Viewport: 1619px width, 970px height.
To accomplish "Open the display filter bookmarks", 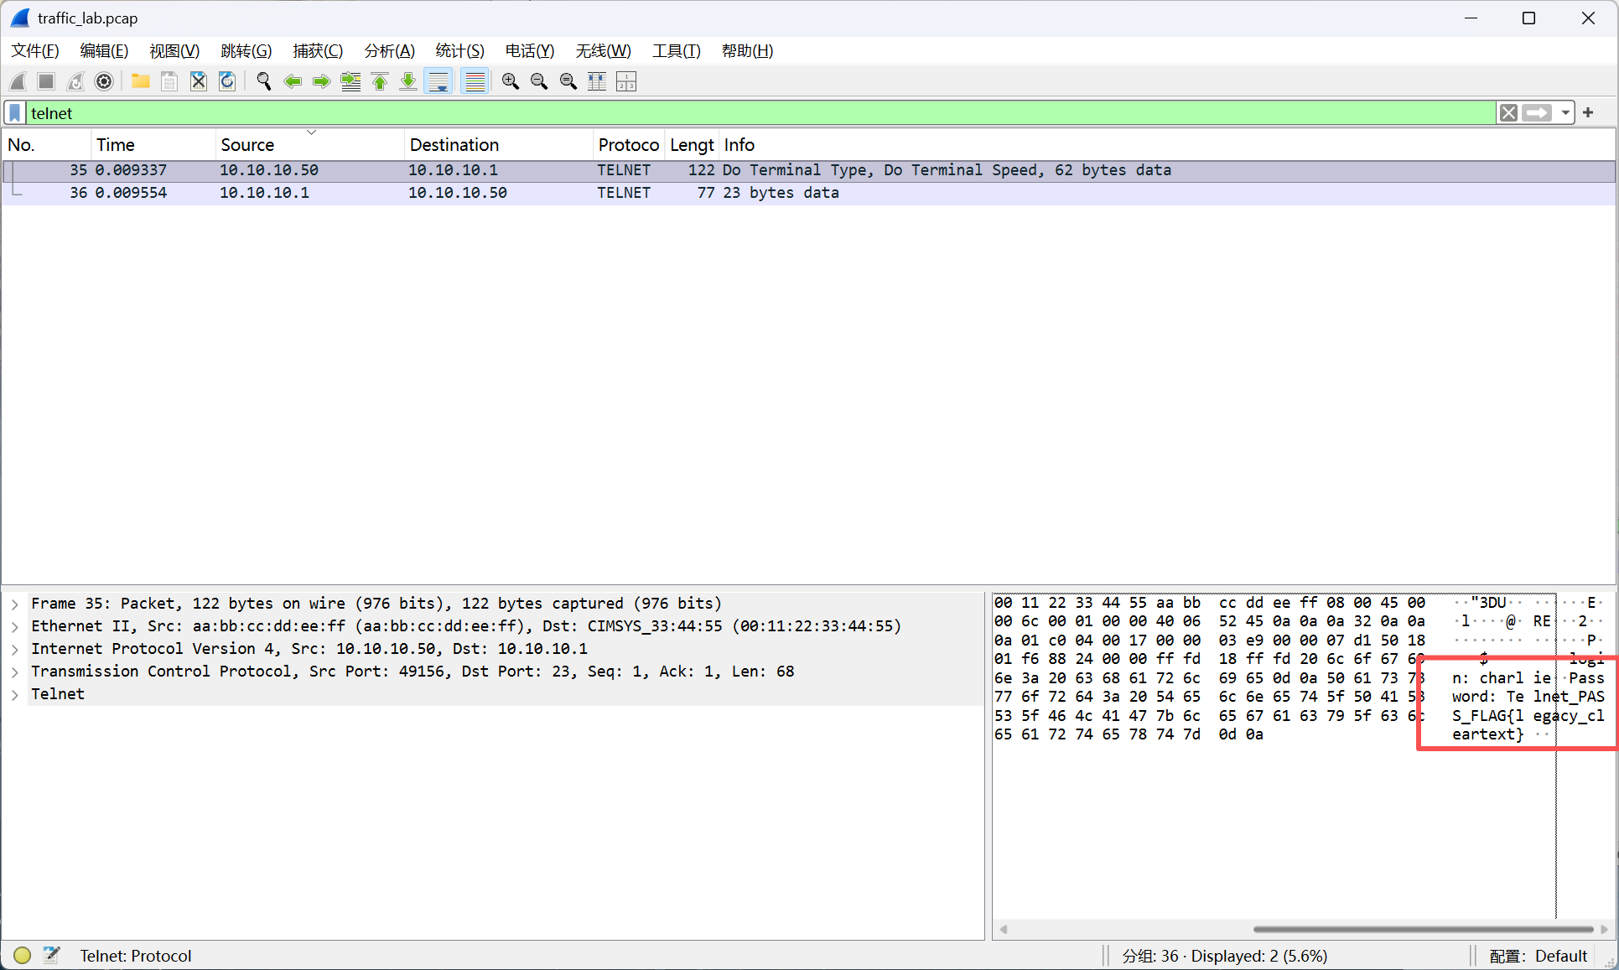I will click(x=15, y=113).
